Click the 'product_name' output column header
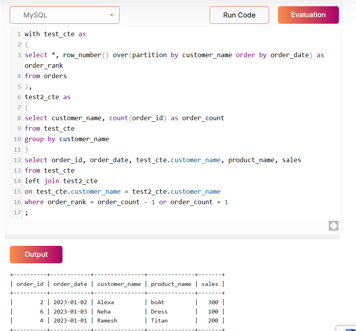 (171, 284)
